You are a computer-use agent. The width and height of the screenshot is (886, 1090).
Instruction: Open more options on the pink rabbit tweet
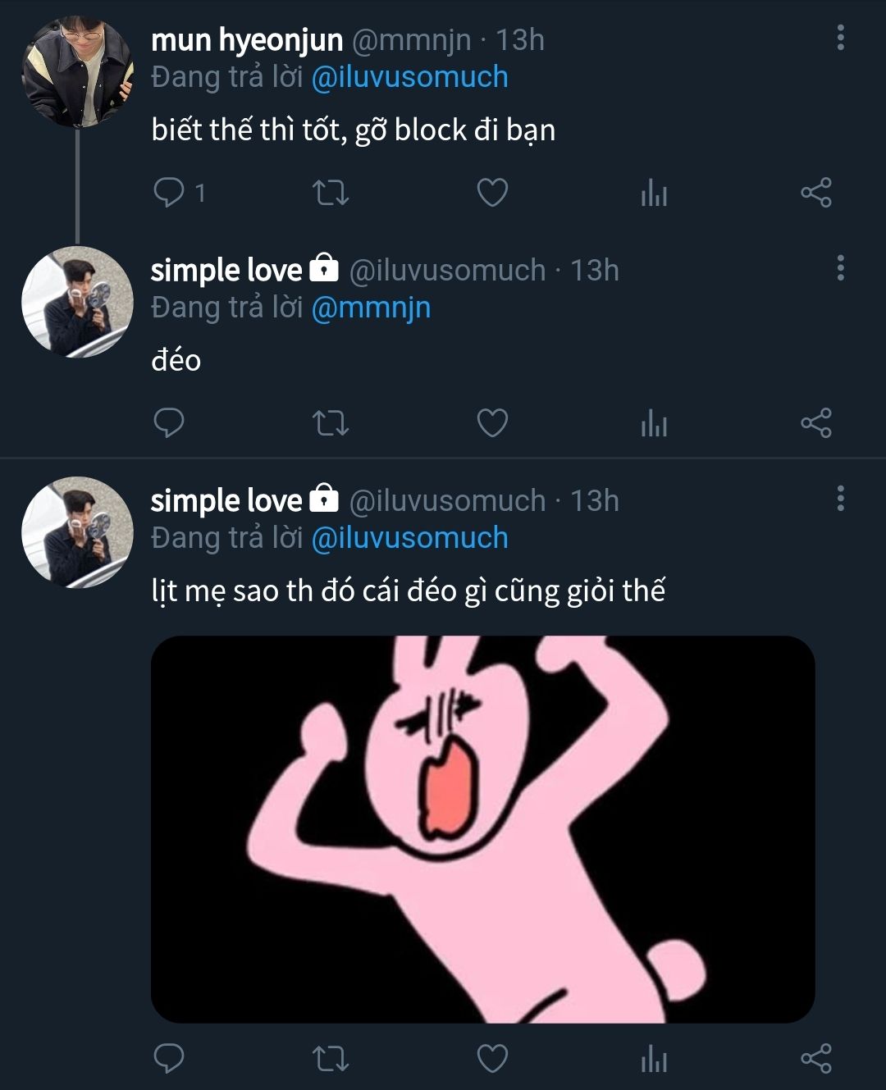point(840,499)
